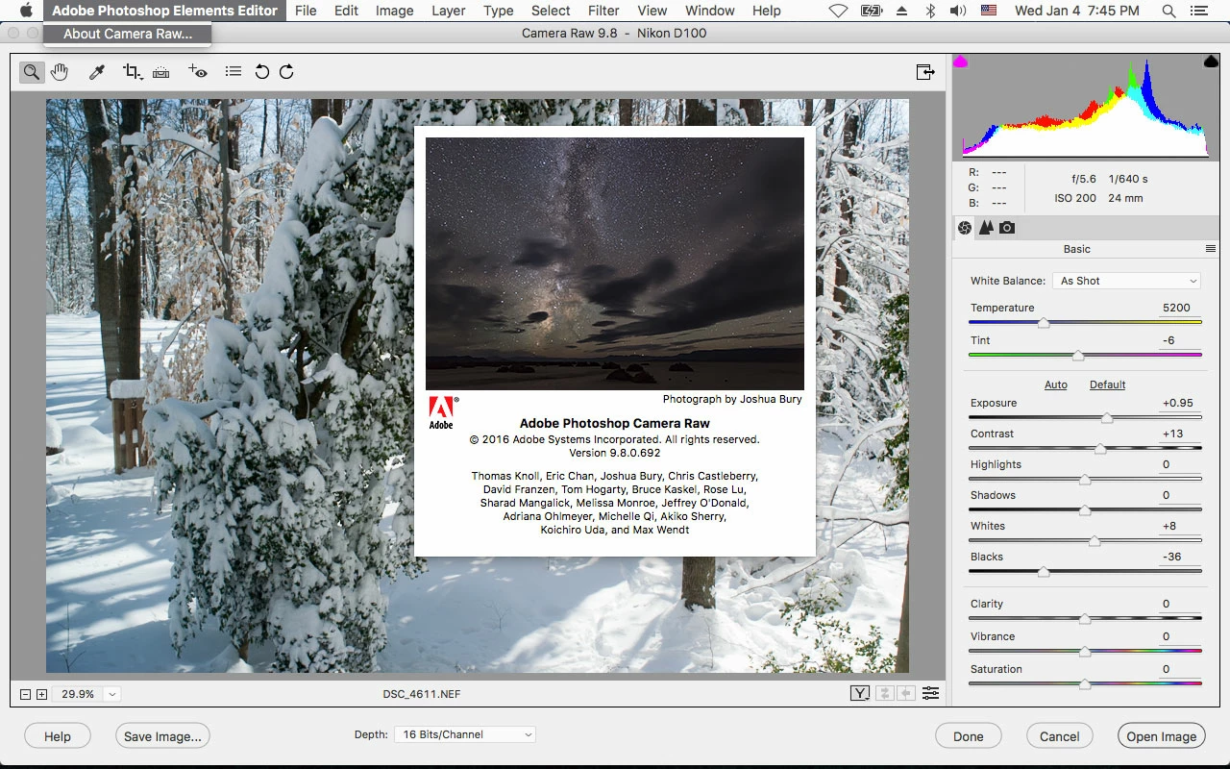This screenshot has width=1230, height=769.
Task: Click the Default tone link
Action: pos(1107,384)
